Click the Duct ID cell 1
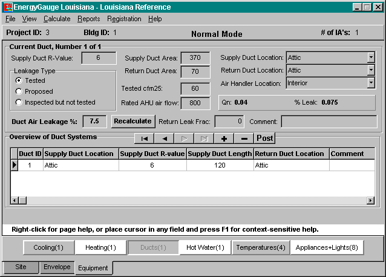This screenshot has height=277, width=386. tap(30, 165)
